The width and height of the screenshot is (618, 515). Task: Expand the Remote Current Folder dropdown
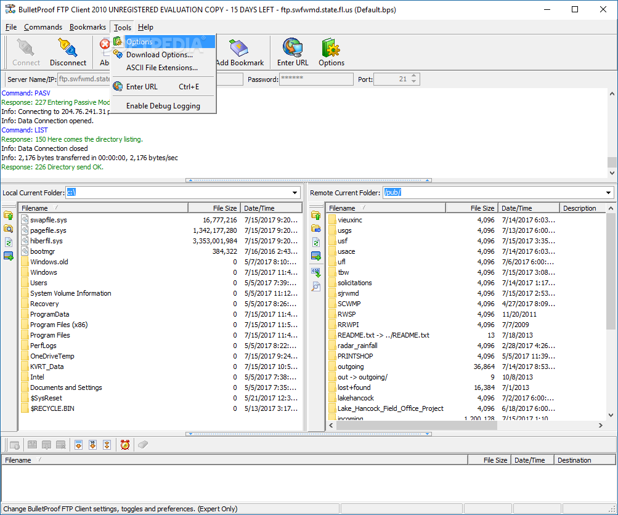coord(609,193)
